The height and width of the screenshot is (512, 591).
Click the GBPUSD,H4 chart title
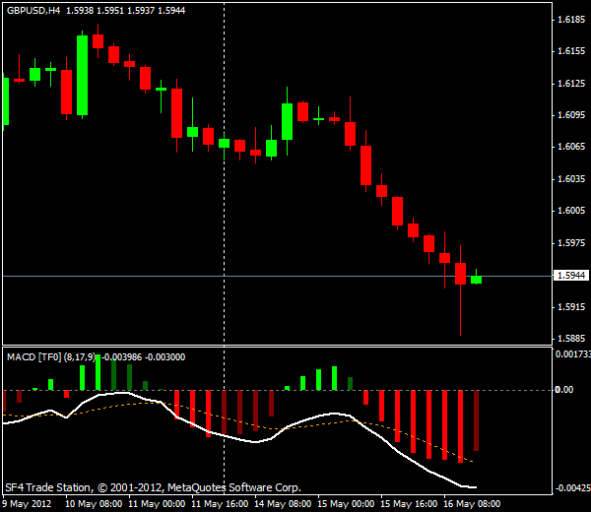click(x=33, y=11)
